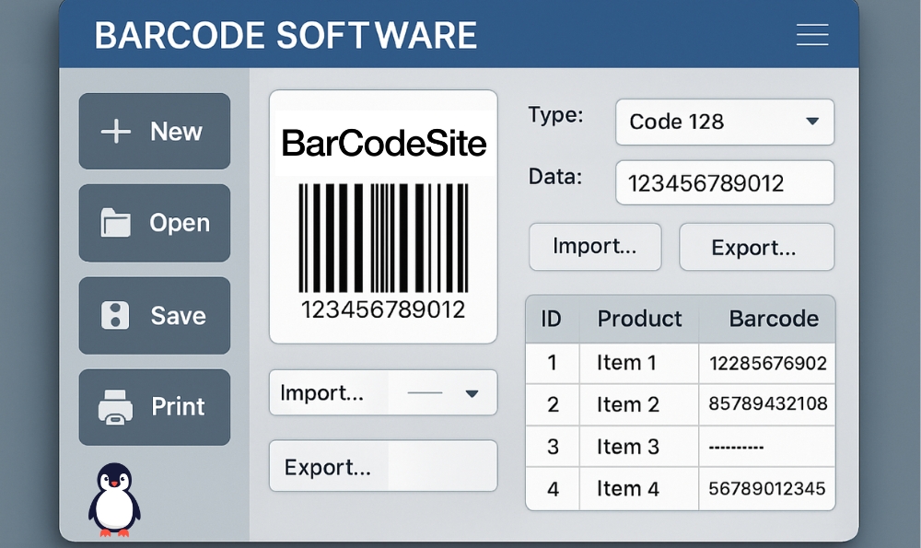Select the Item 3 cell
Image resolution: width=921 pixels, height=548 pixels.
pos(639,447)
